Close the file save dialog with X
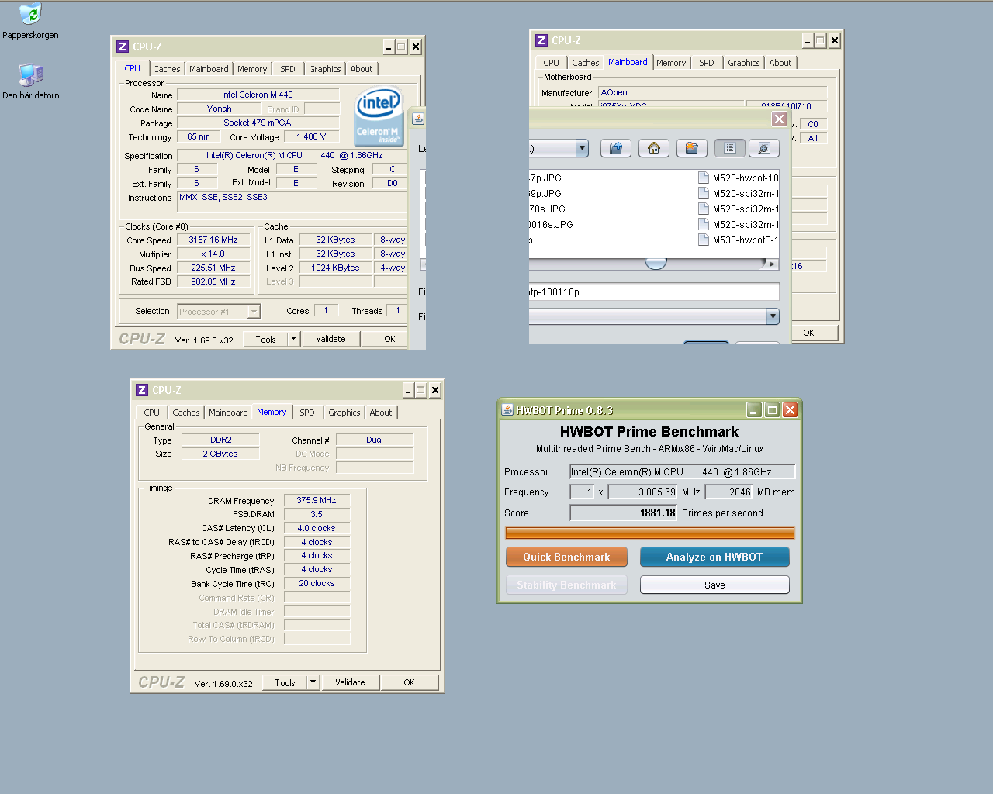Image resolution: width=993 pixels, height=794 pixels. click(779, 119)
